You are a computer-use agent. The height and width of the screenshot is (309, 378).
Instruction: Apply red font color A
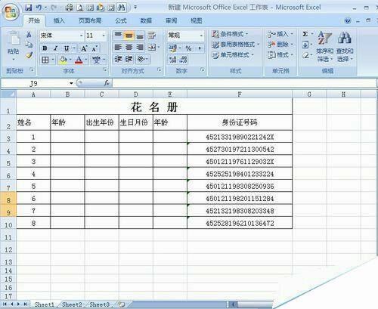coord(79,60)
